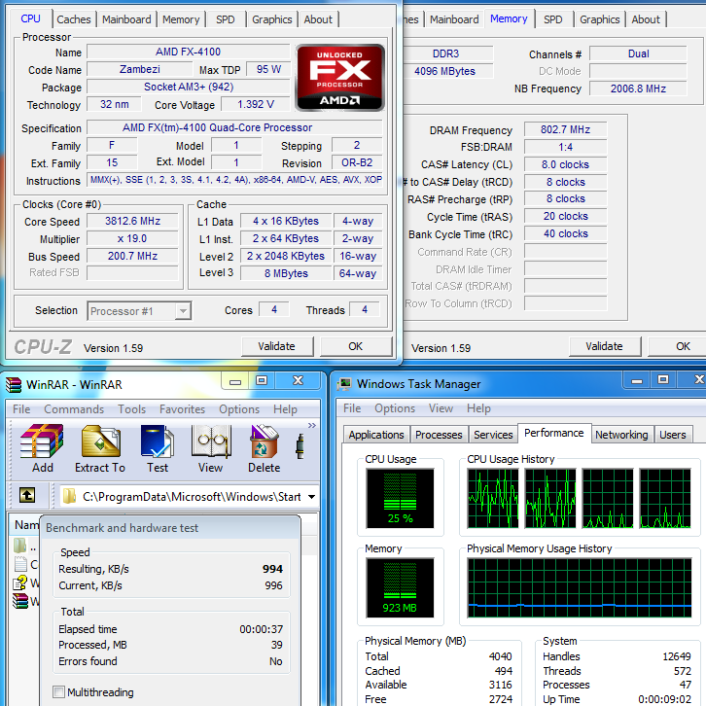
Task: Expand the WinRAR address path dropdown
Action: (x=311, y=497)
